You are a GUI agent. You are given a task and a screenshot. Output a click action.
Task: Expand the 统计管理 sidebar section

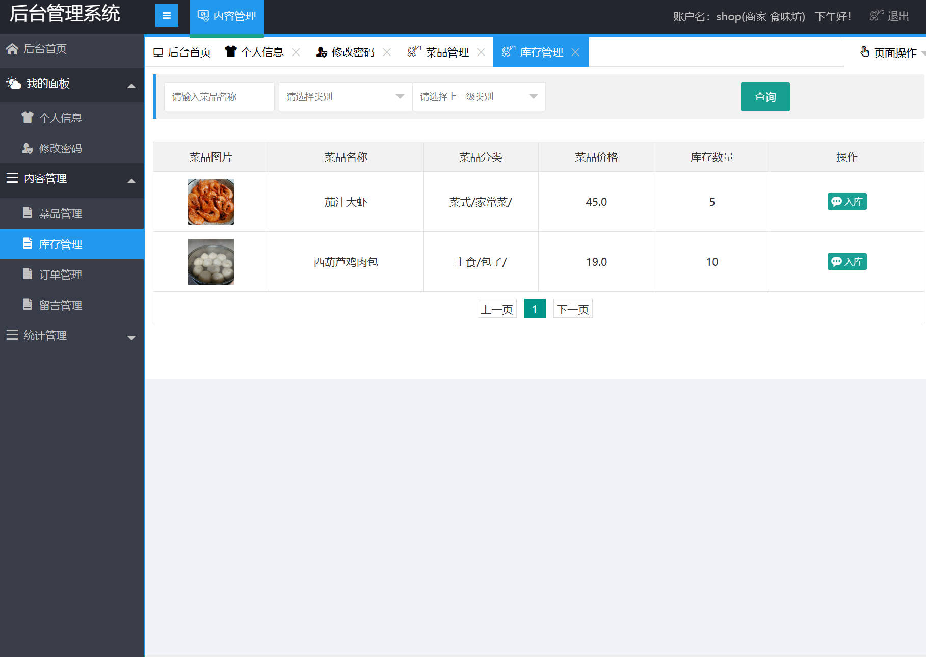point(132,337)
